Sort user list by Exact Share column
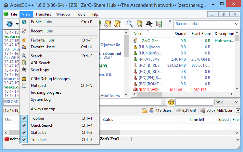Viewport: 243px width, 152px height. [200, 34]
